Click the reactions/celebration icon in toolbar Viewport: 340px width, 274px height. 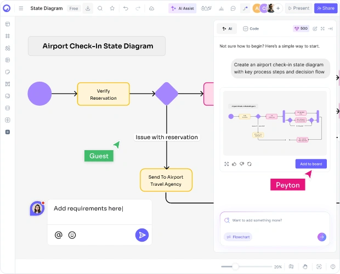(206, 8)
